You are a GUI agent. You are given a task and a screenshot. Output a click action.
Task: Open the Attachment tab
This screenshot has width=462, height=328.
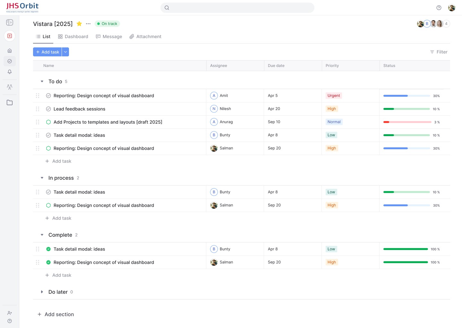145,37
